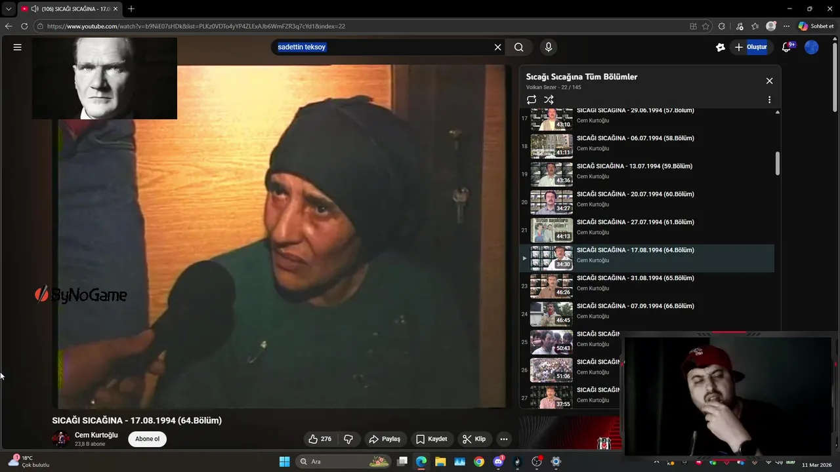840x472 pixels.
Task: Select the SICAĞI SICAĞINA browser tab
Action: click(70, 9)
